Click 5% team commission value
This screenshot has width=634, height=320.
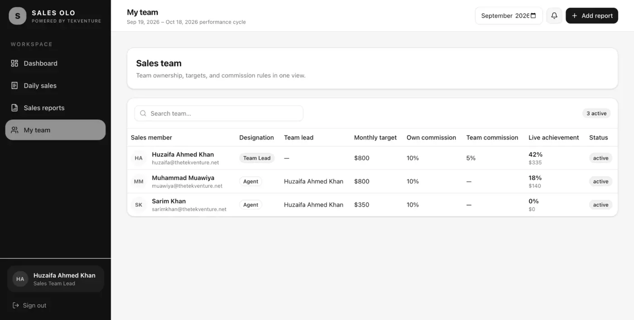coord(471,158)
